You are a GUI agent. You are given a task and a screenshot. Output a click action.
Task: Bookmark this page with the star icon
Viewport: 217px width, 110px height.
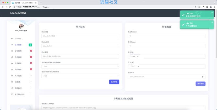(199, 7)
